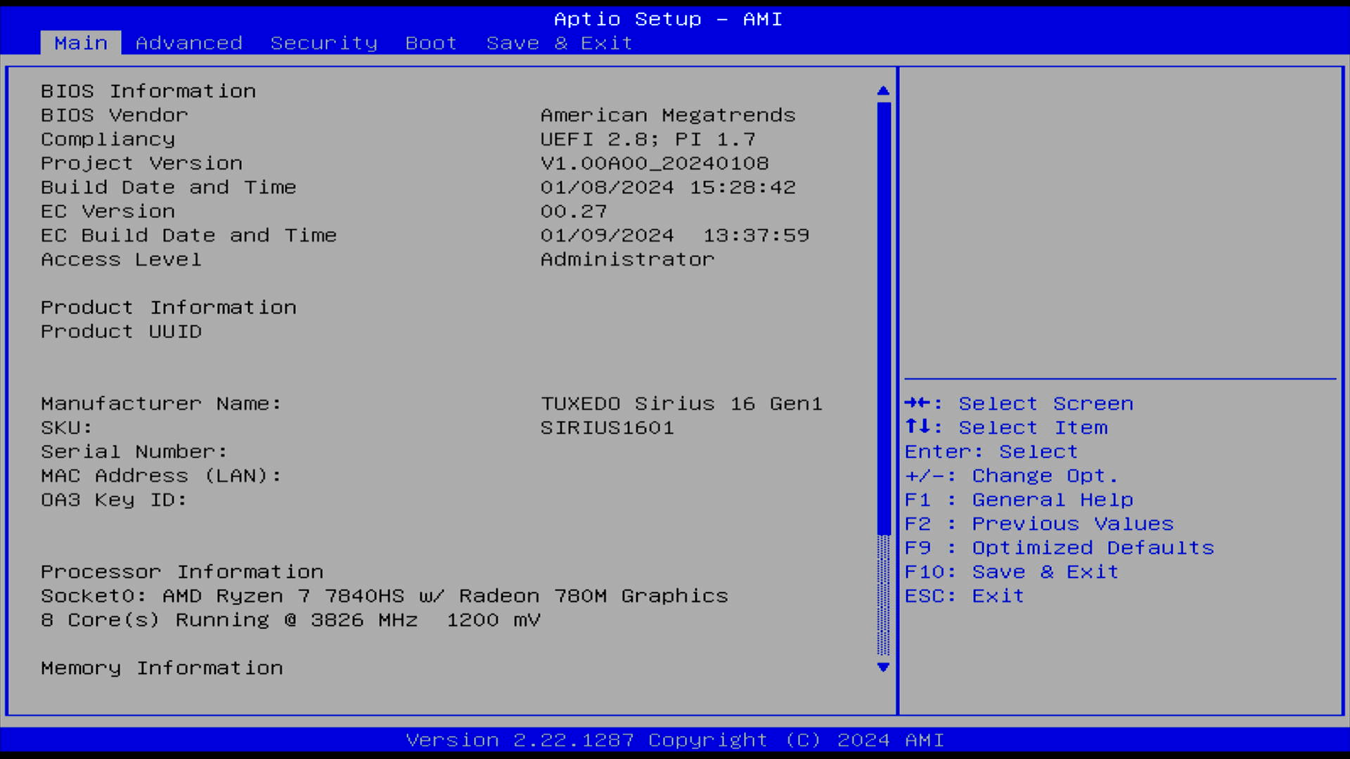Switch to the Main tab
This screenshot has width=1350, height=759.
(81, 43)
